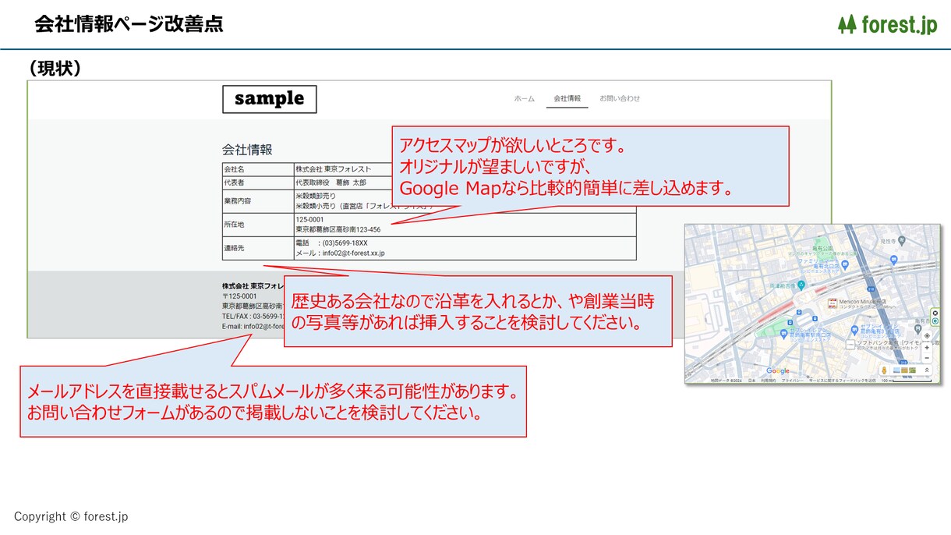Click the 所在地 table cell
951x535 pixels.
click(258, 224)
